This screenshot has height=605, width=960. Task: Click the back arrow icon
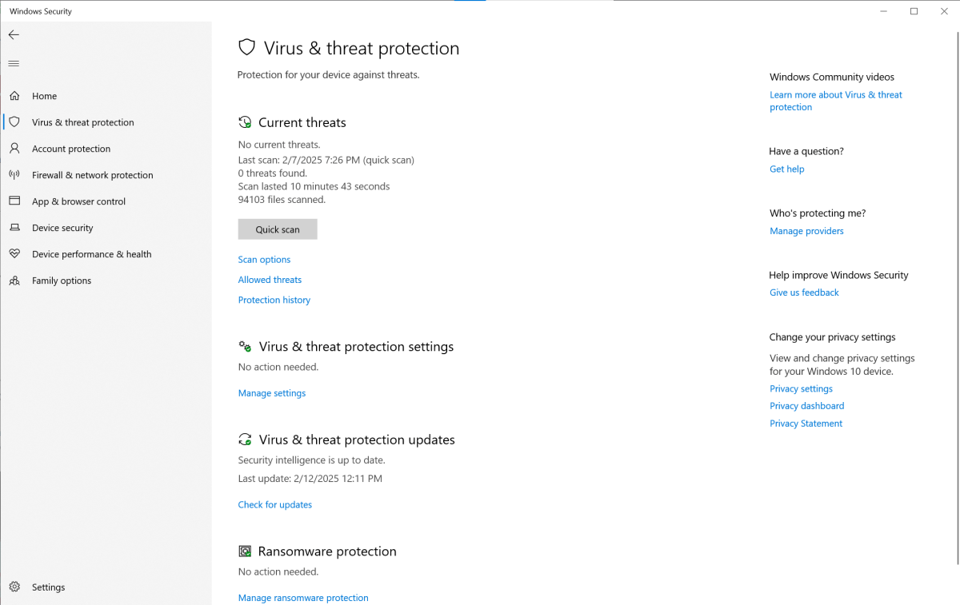pyautogui.click(x=14, y=35)
